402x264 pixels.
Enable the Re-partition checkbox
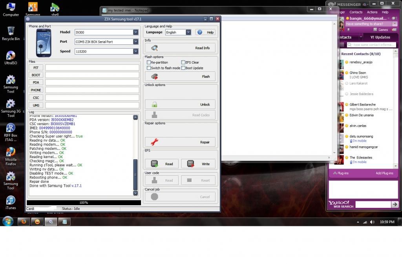(x=149, y=62)
